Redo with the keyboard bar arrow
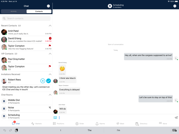 point(10,130)
